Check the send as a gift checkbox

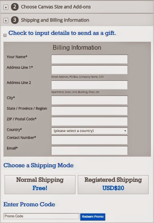click(5, 35)
